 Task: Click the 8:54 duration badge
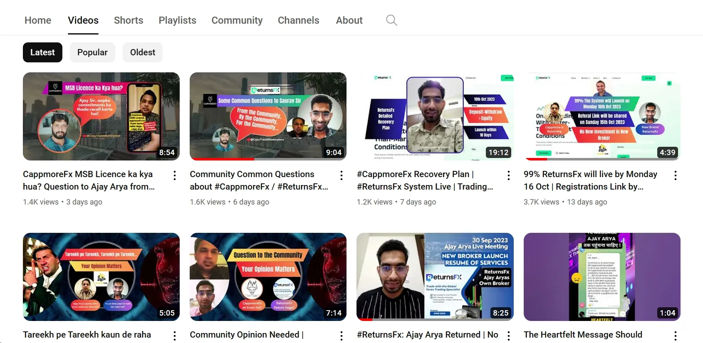click(167, 153)
